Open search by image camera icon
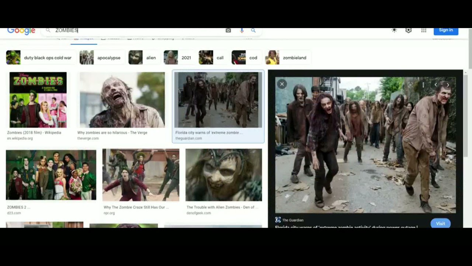This screenshot has width=472, height=266. (x=228, y=30)
